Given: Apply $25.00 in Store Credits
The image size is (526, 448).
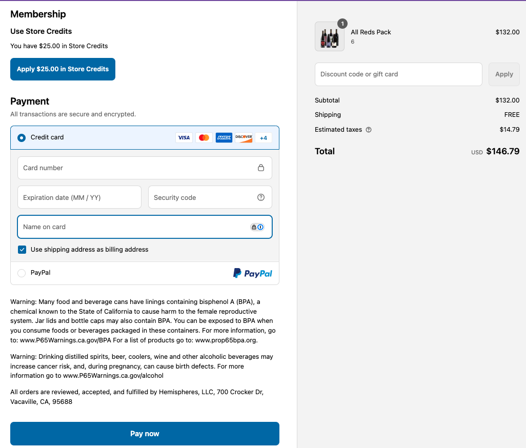Looking at the screenshot, I should pyautogui.click(x=63, y=69).
